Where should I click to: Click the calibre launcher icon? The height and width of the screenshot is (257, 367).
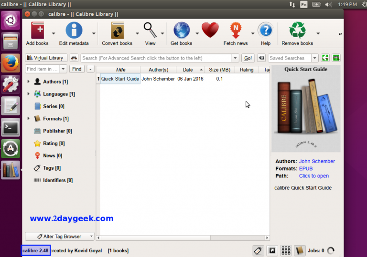coord(11,170)
